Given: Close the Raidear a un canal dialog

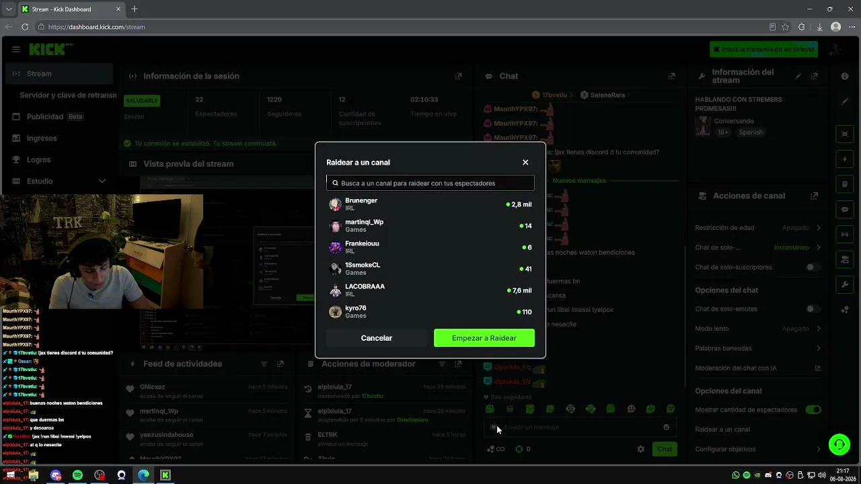Looking at the screenshot, I should (525, 162).
